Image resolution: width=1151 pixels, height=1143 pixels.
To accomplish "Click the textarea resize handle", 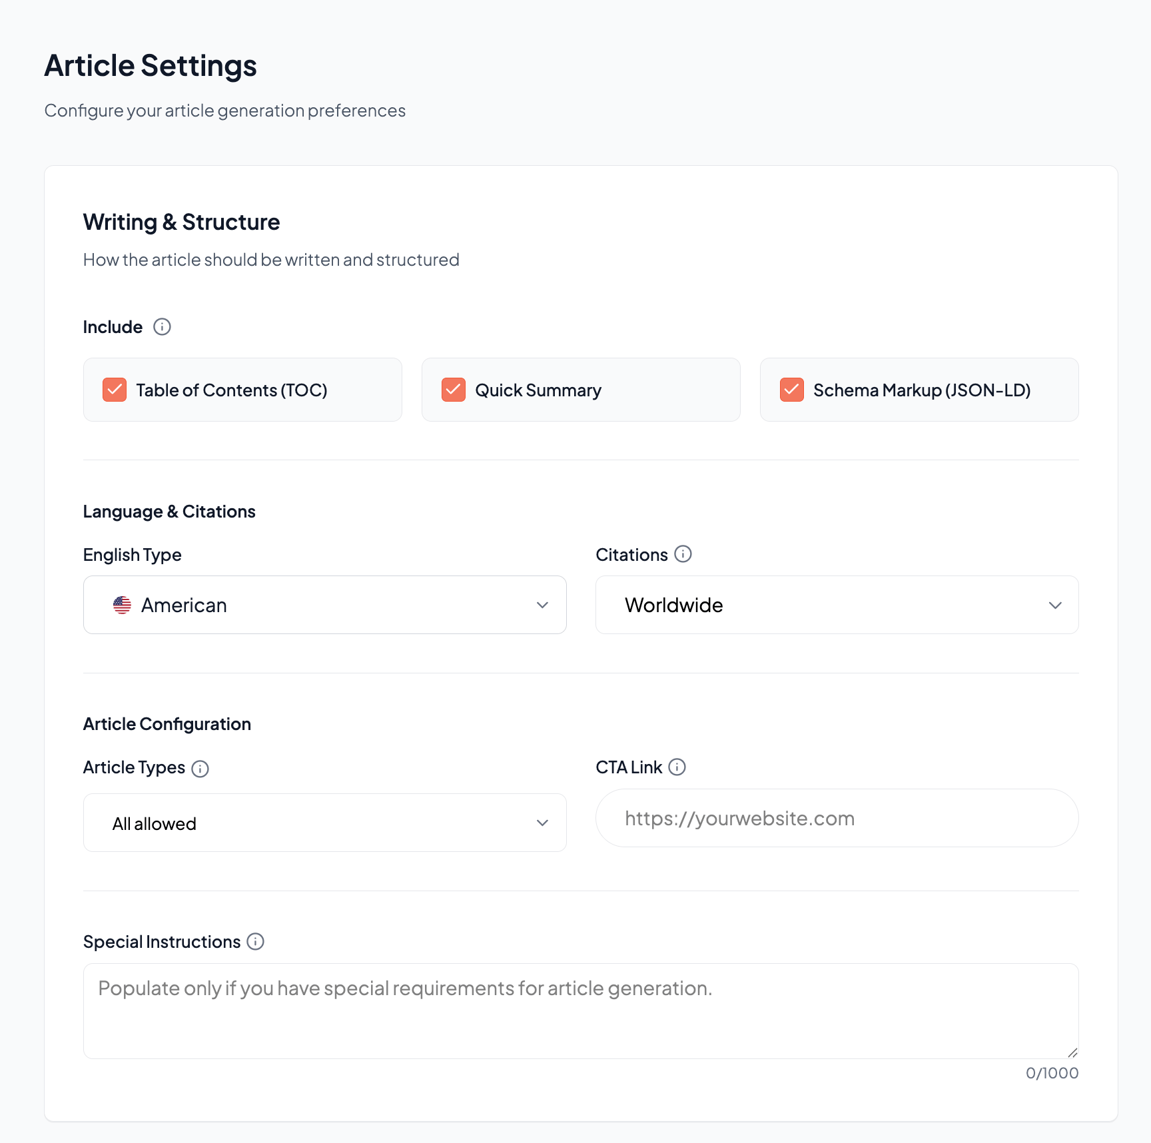I will (1072, 1052).
